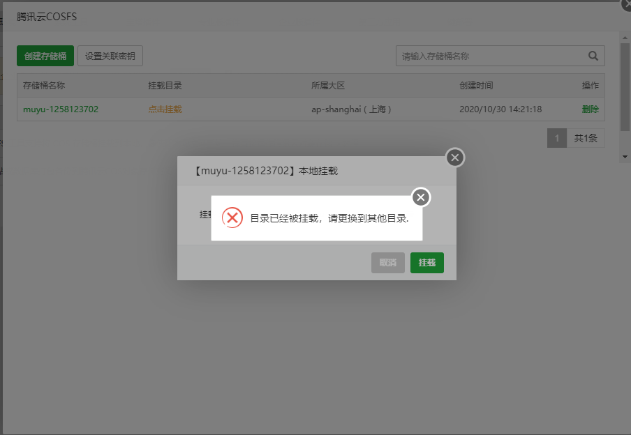Click the error message 目录已经被挂载 text

pos(329,218)
